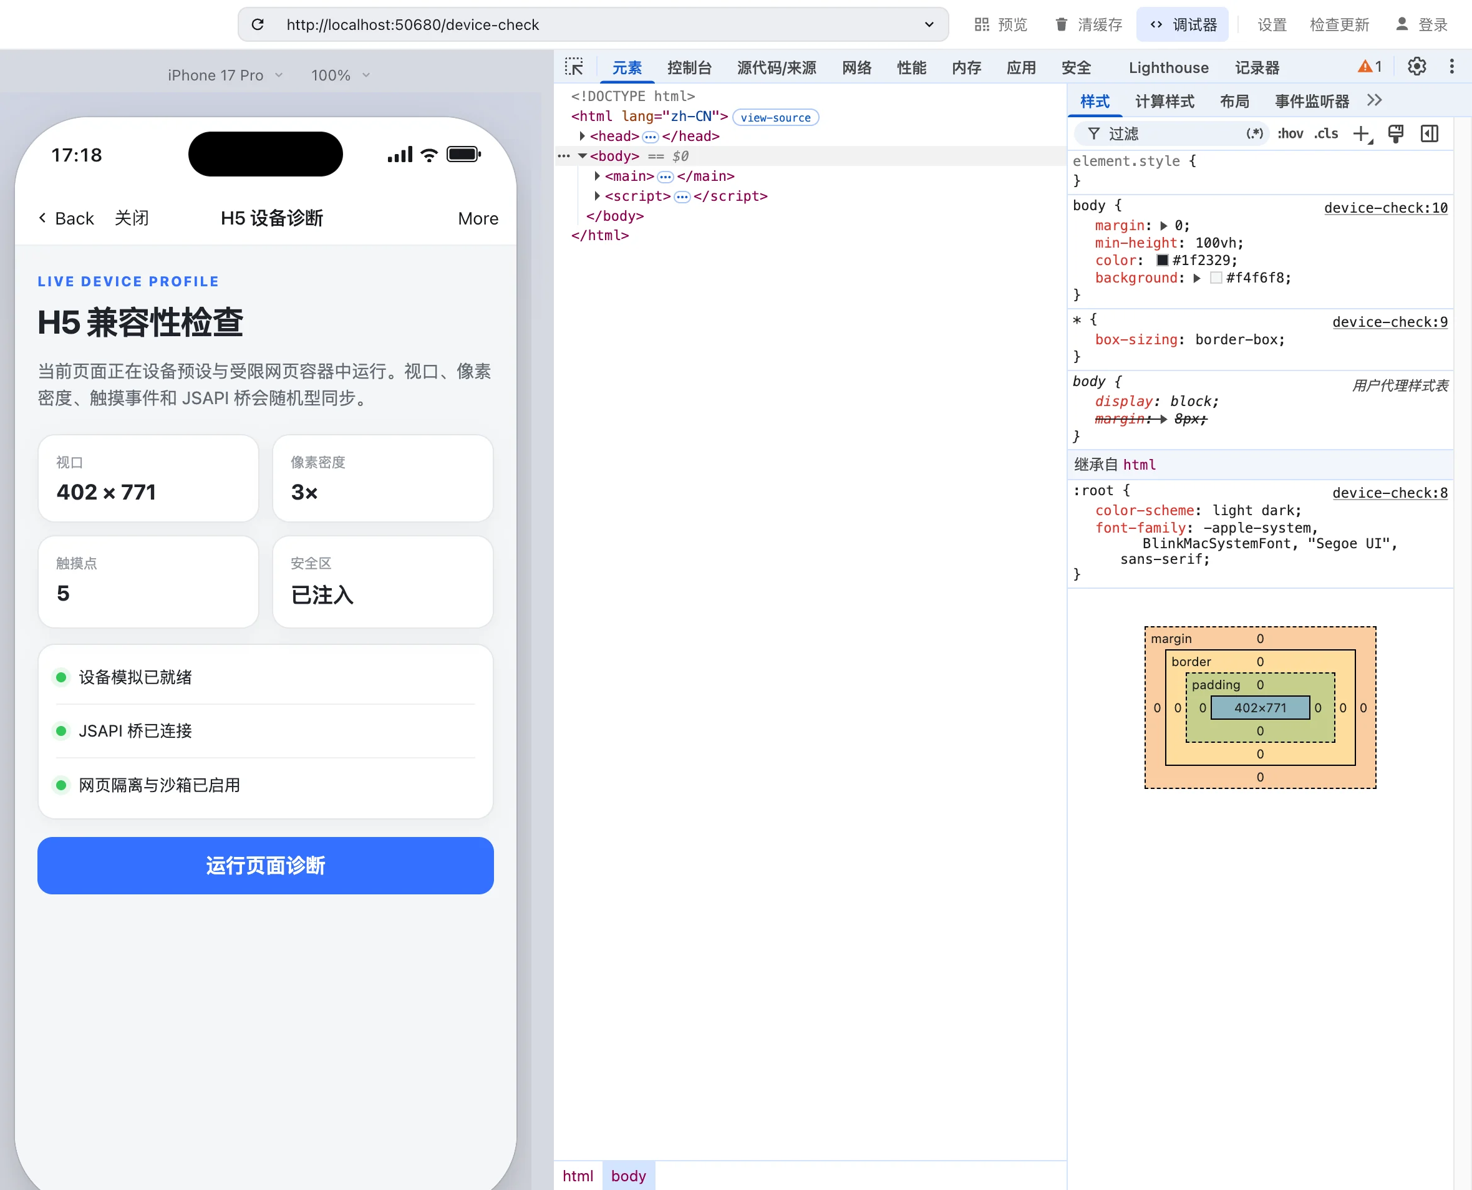Open the #1f2329 color swatch
1472x1190 pixels.
(1162, 261)
